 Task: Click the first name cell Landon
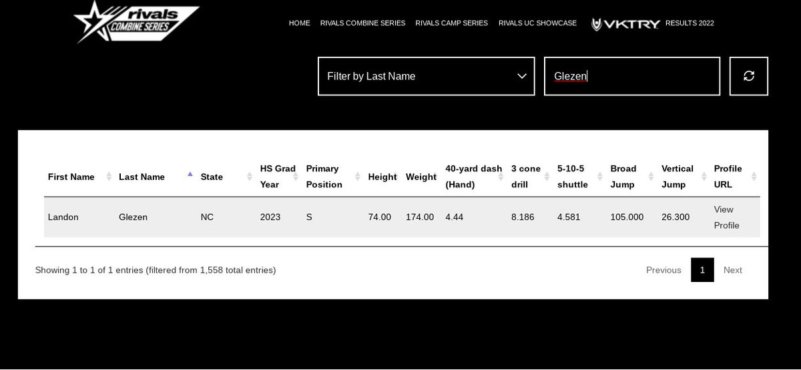63,217
